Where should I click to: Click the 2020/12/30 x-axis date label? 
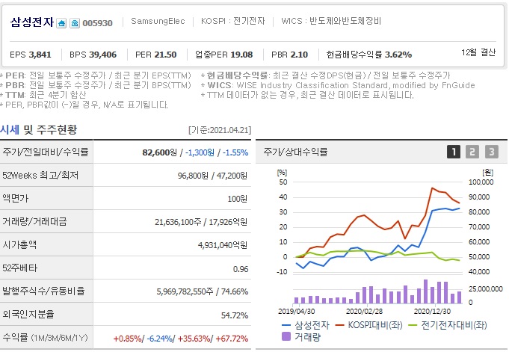click(x=432, y=312)
